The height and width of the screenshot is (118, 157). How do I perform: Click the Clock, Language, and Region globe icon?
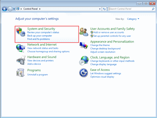84,60
